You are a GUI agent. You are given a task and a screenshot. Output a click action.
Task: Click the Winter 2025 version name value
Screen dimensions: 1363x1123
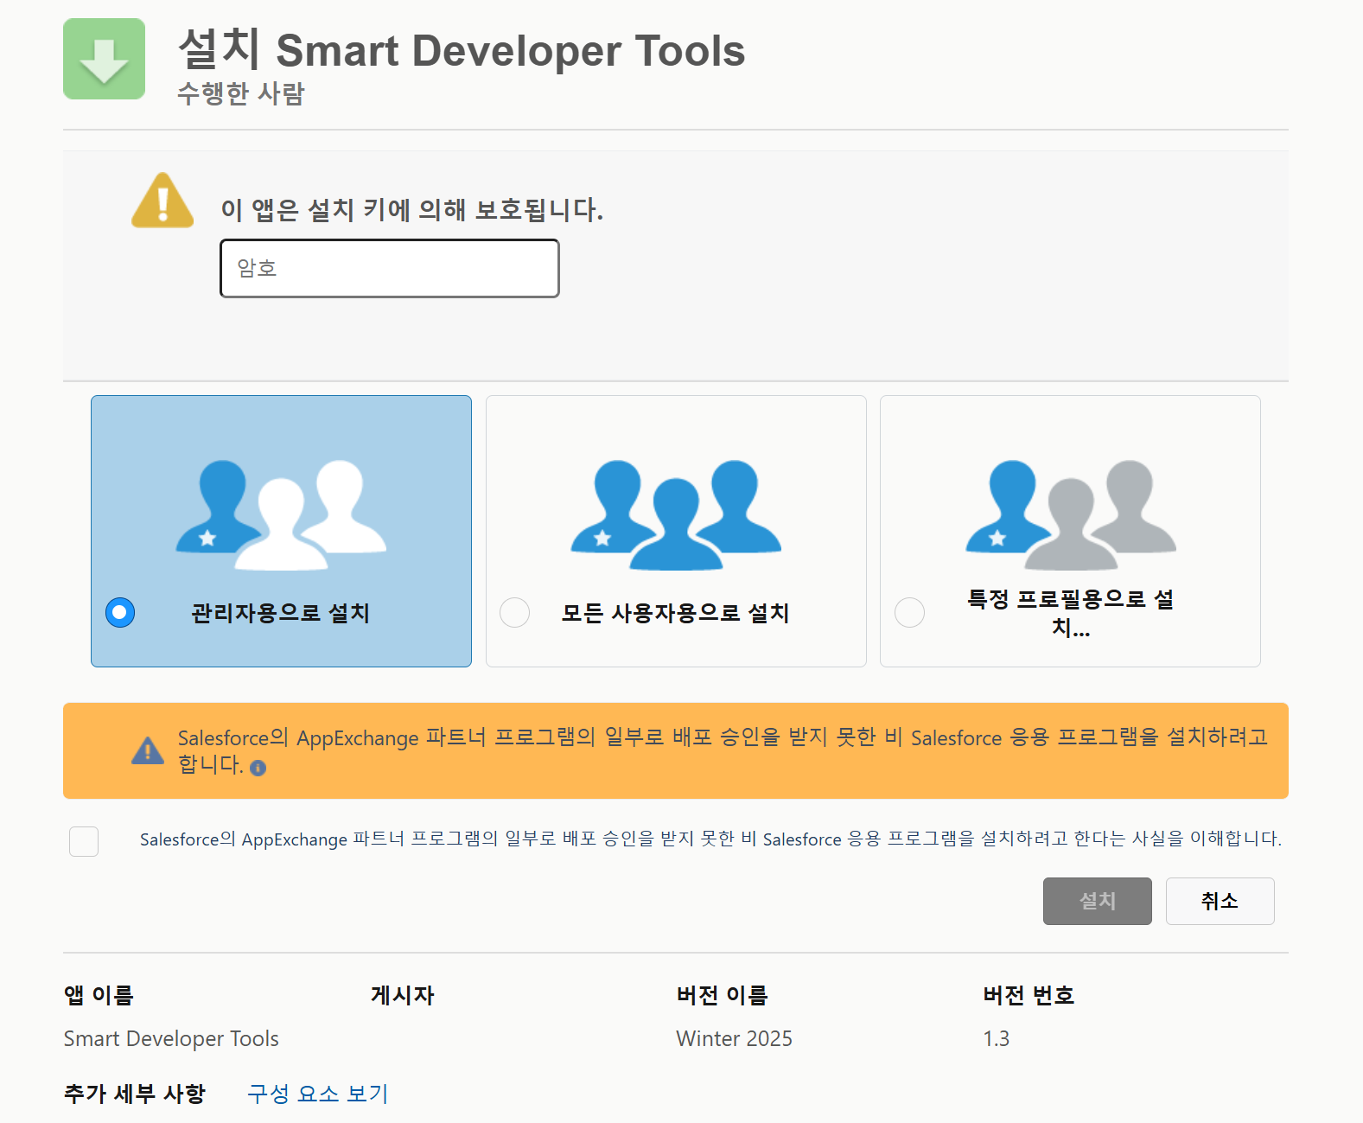tap(734, 1038)
